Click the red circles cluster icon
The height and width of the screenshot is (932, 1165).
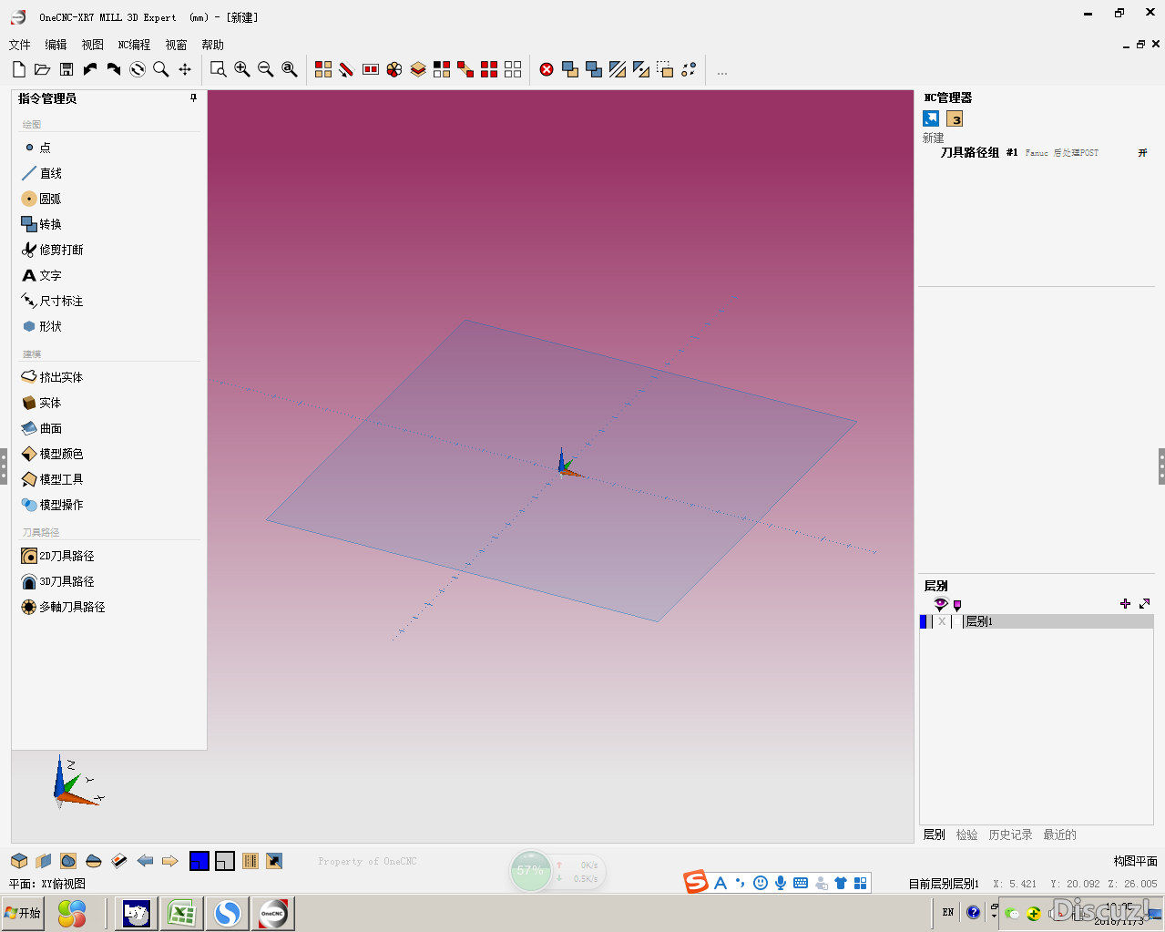tap(394, 69)
